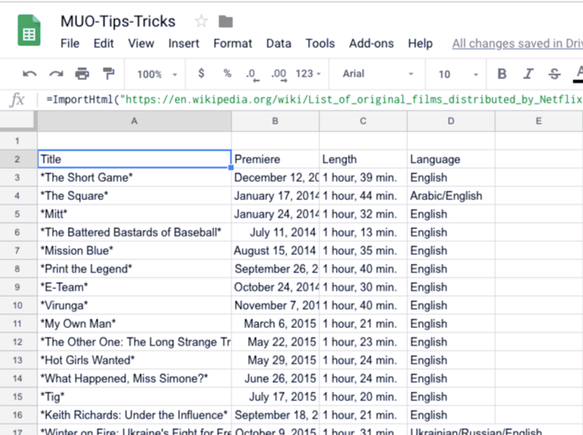Click the Print icon
The image size is (583, 435).
[x=82, y=74]
